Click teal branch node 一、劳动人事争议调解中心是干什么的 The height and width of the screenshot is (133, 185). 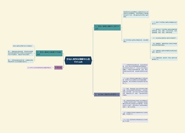pyautogui.click(x=107, y=27)
